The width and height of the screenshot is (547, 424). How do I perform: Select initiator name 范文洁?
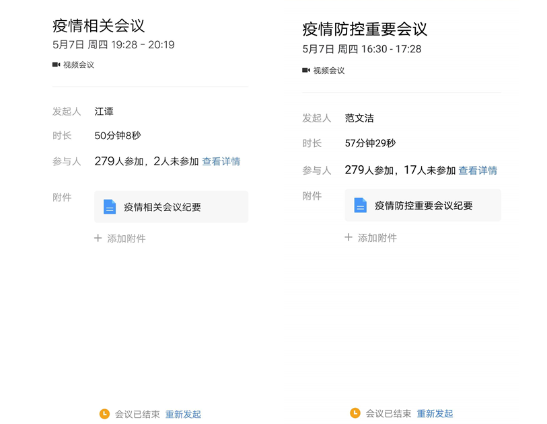tap(359, 118)
